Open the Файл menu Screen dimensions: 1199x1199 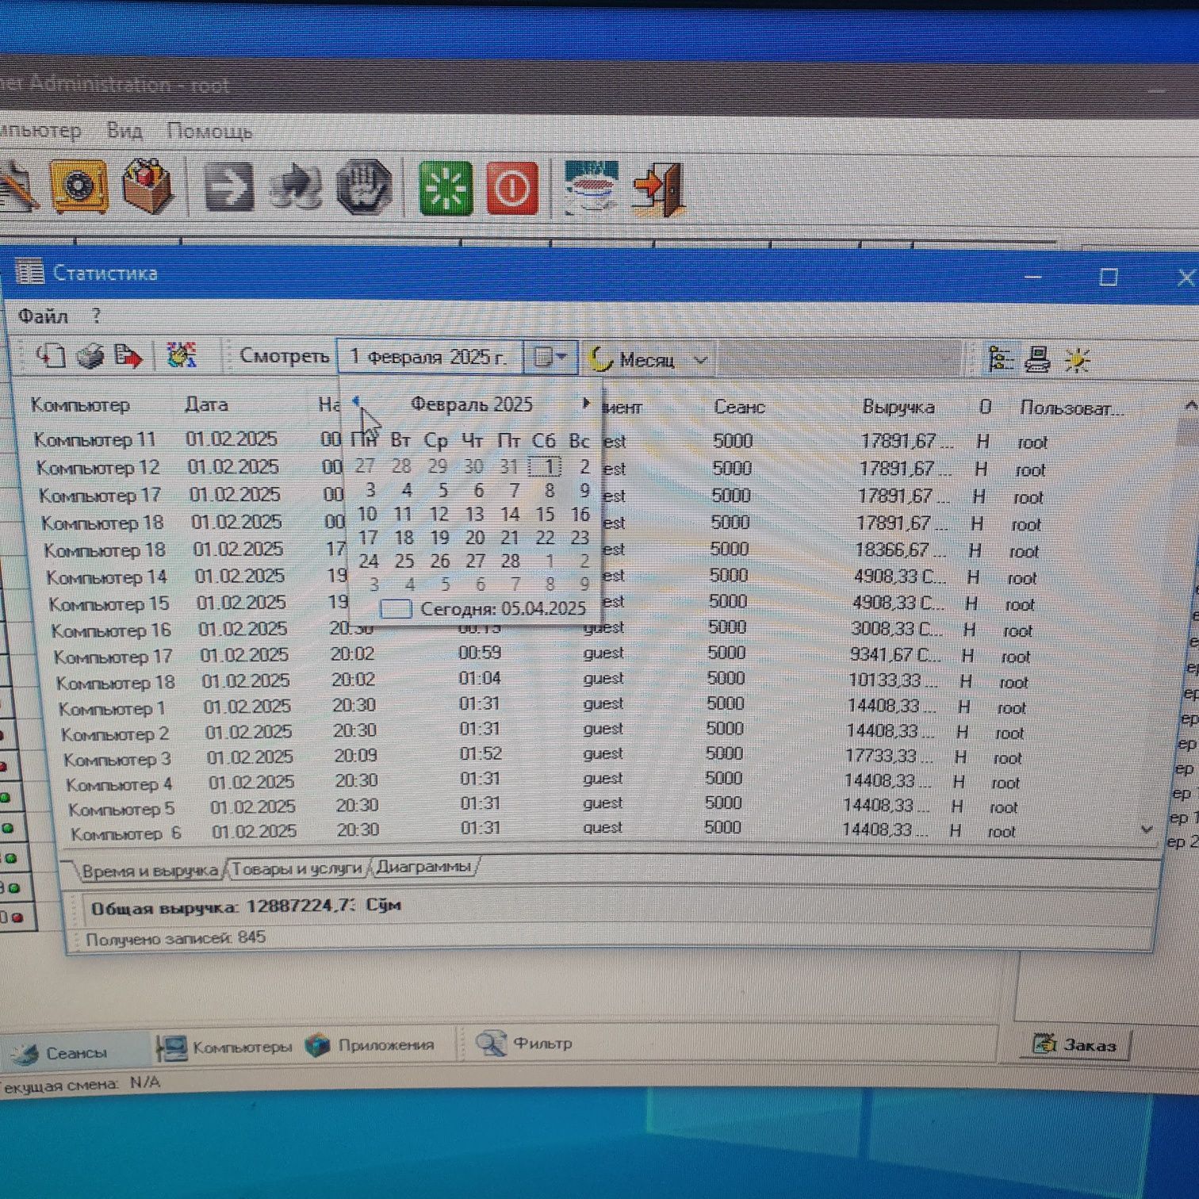click(x=43, y=316)
